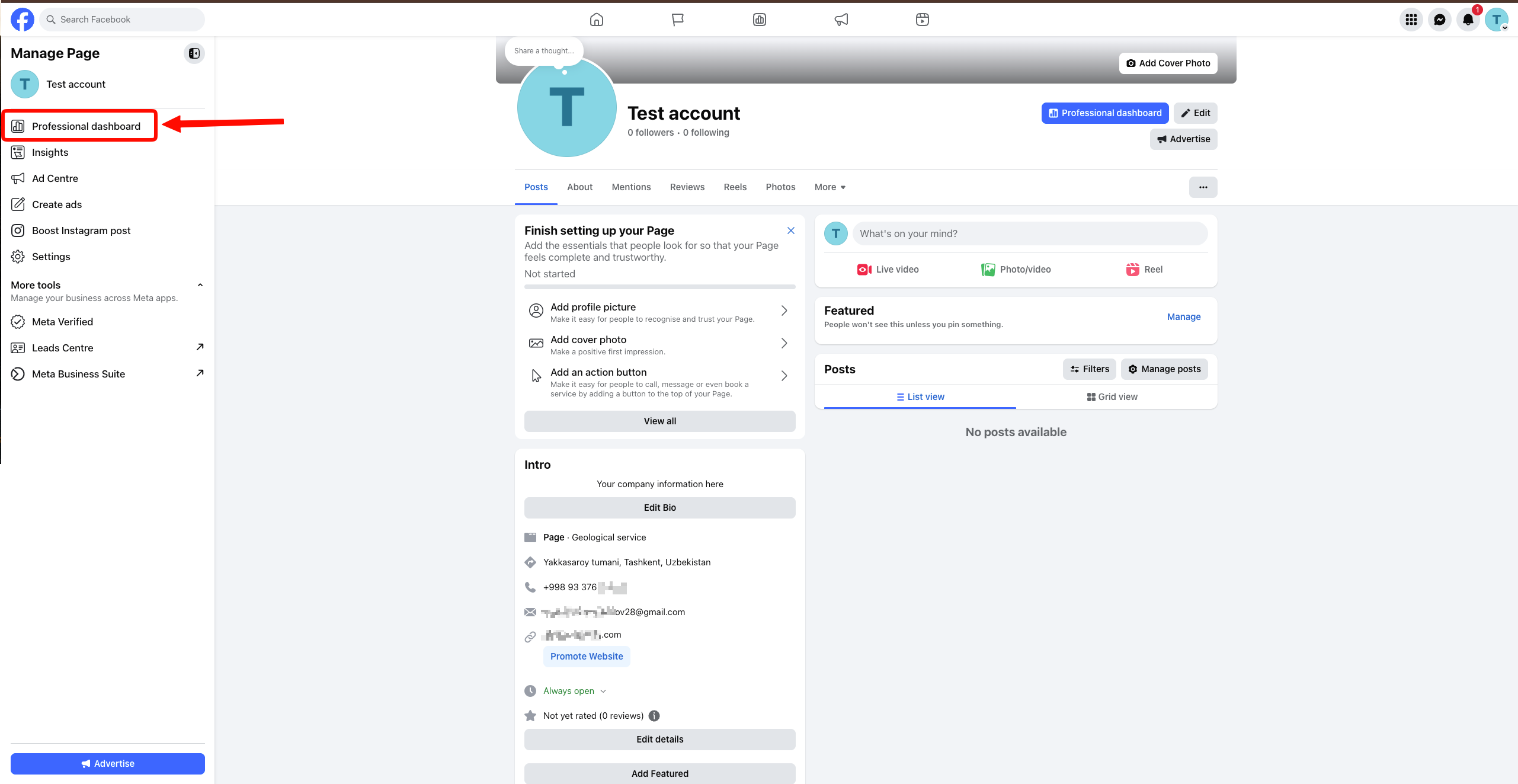1518x784 pixels.
Task: Expand the More tab dropdown
Action: (x=830, y=187)
